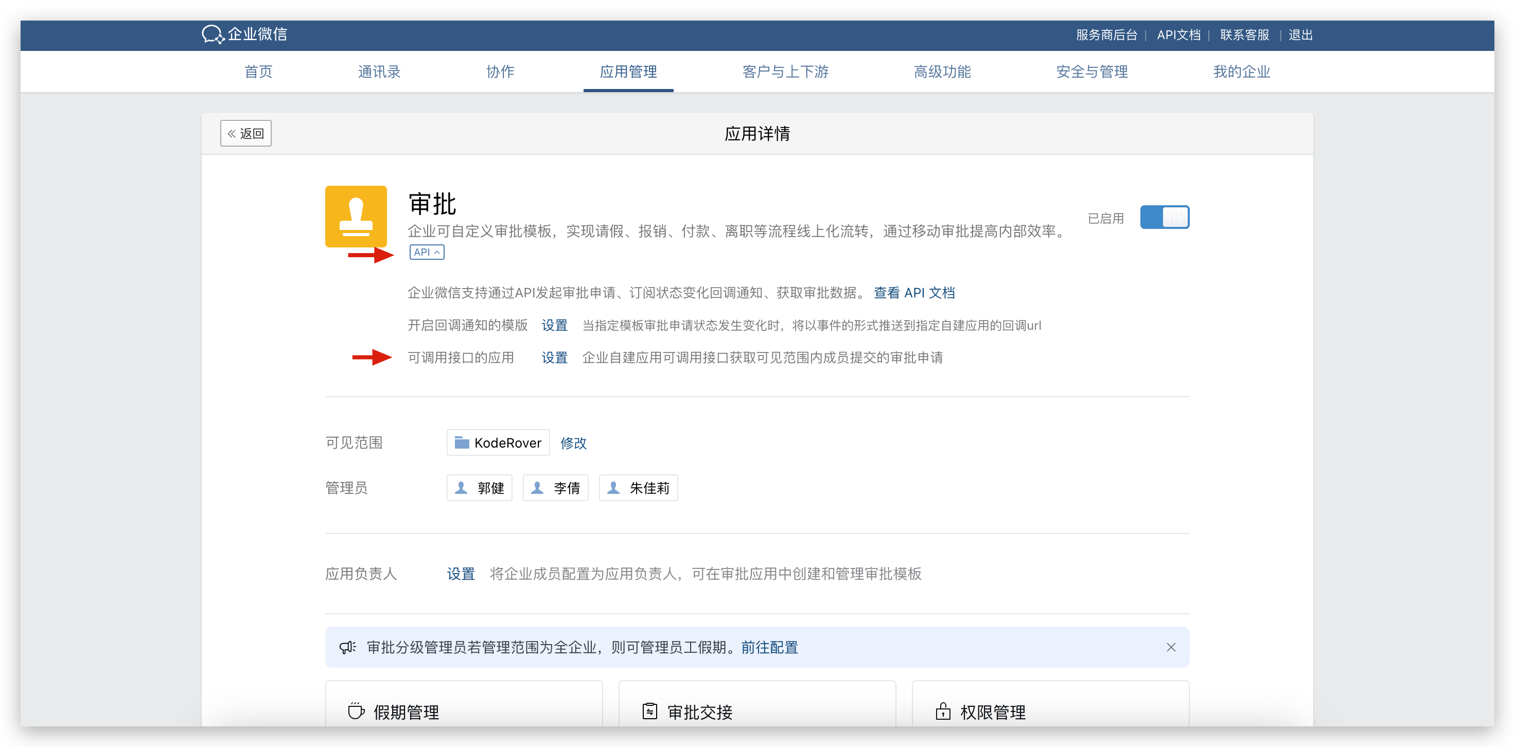Click the KodeRover folder tag
The image size is (1515, 747).
pos(498,442)
